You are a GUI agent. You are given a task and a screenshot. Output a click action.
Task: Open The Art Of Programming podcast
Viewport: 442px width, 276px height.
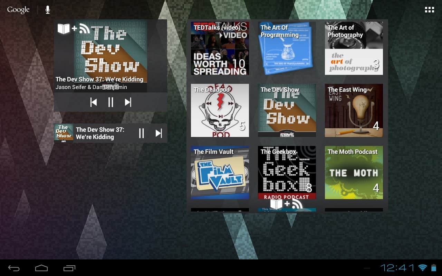[287, 48]
